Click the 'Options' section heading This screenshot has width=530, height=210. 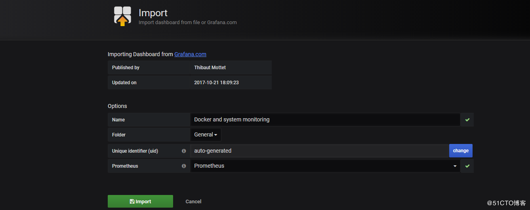tap(117, 106)
